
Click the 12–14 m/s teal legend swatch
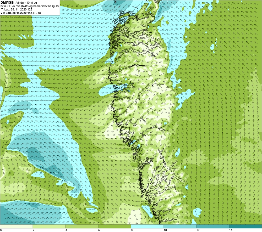tap(213, 226)
